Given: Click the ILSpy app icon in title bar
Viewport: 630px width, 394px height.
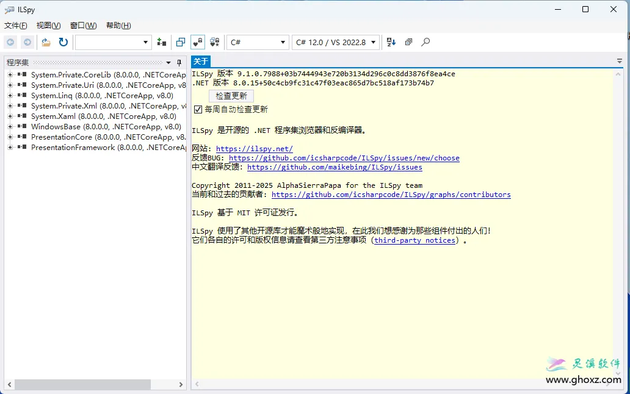Looking at the screenshot, I should tap(9, 10).
